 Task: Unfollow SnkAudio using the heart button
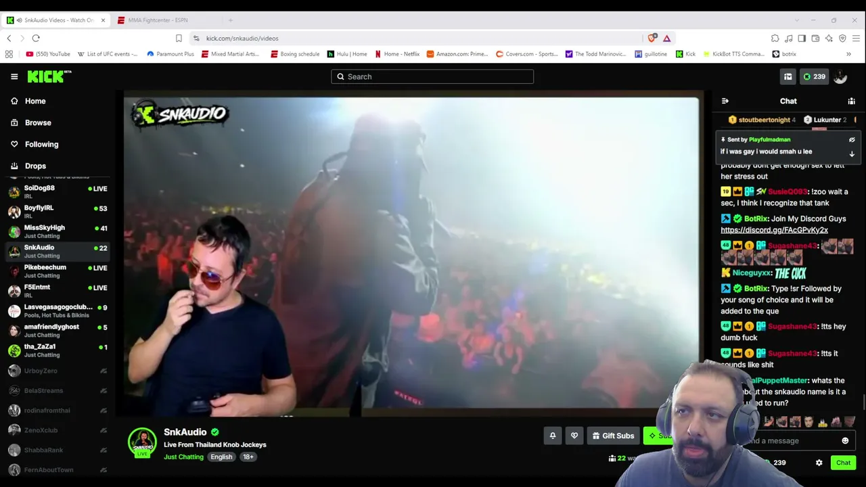[574, 436]
